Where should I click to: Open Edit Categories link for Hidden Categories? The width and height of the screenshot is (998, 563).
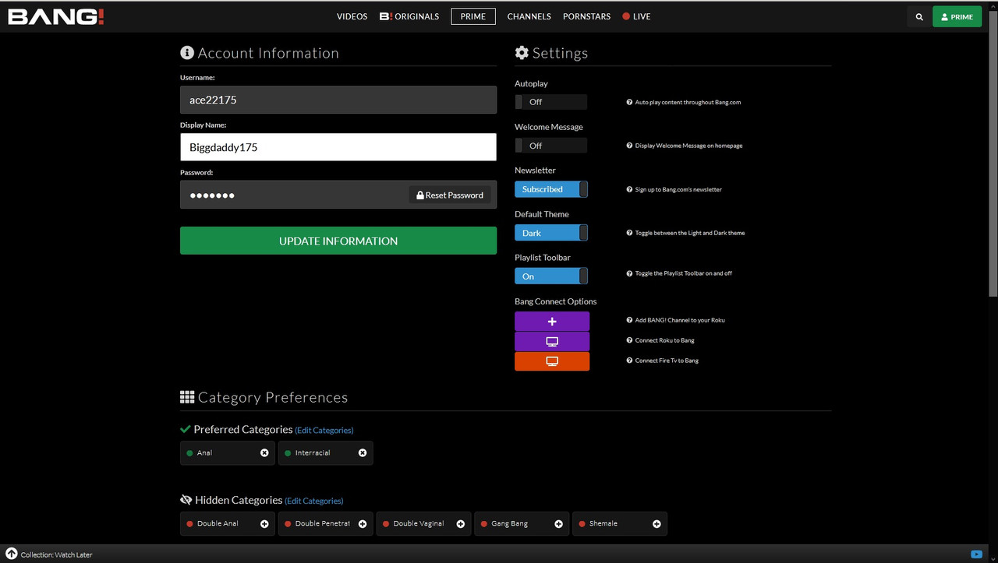point(314,501)
